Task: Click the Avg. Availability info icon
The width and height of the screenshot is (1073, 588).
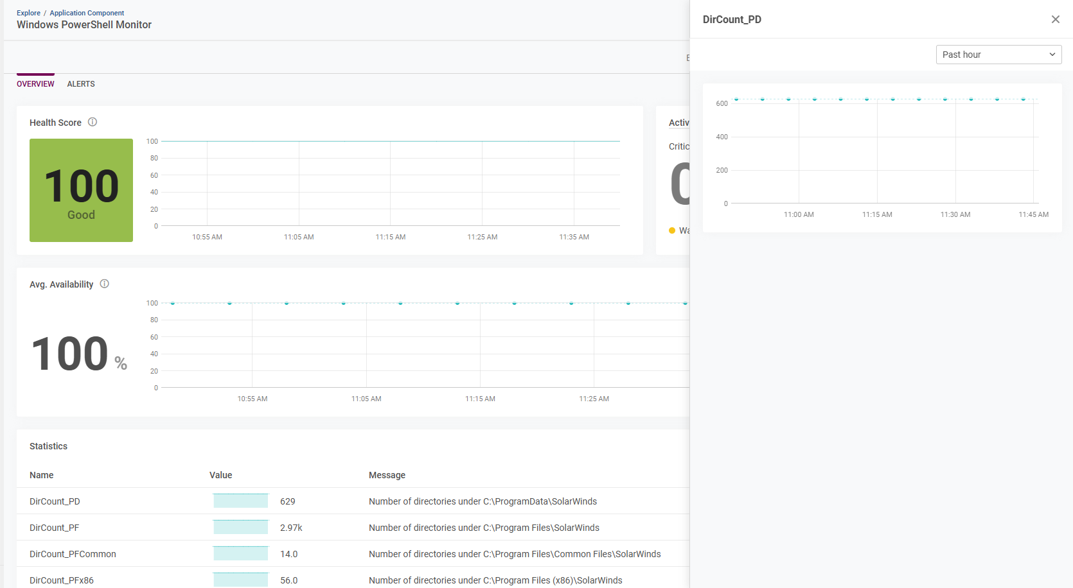Action: [x=104, y=284]
